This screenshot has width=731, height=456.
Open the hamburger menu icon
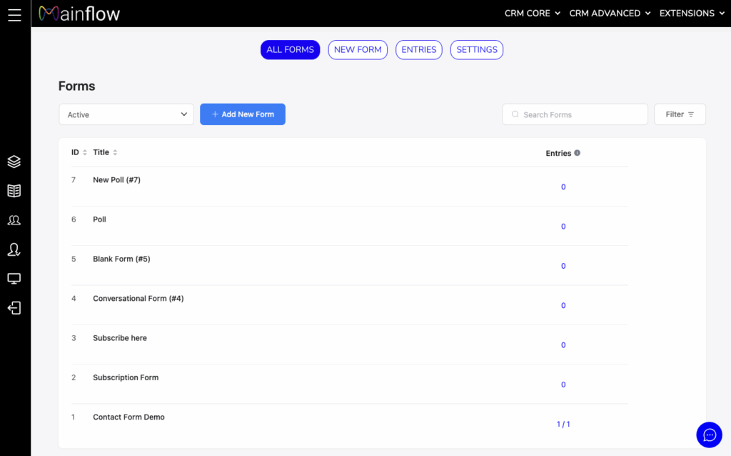pyautogui.click(x=14, y=14)
